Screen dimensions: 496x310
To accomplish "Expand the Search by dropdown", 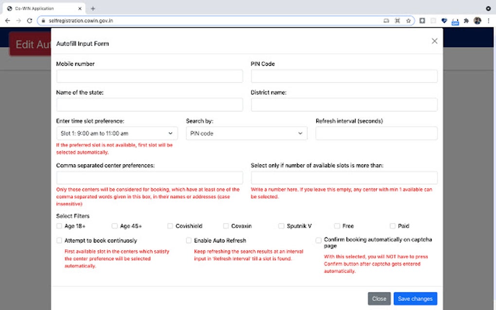I will (247, 133).
